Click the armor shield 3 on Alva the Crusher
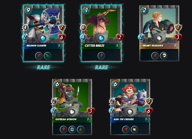 point(149,101)
